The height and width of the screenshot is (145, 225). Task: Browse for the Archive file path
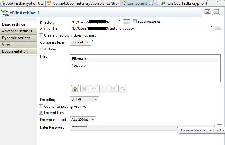[x=218, y=28]
